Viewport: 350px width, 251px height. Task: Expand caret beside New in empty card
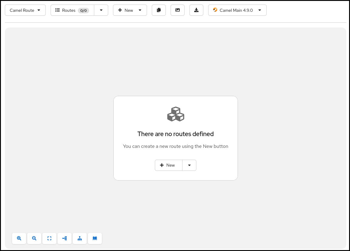(x=189, y=165)
